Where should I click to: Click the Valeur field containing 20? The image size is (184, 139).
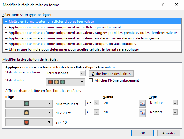click(x=121, y=104)
